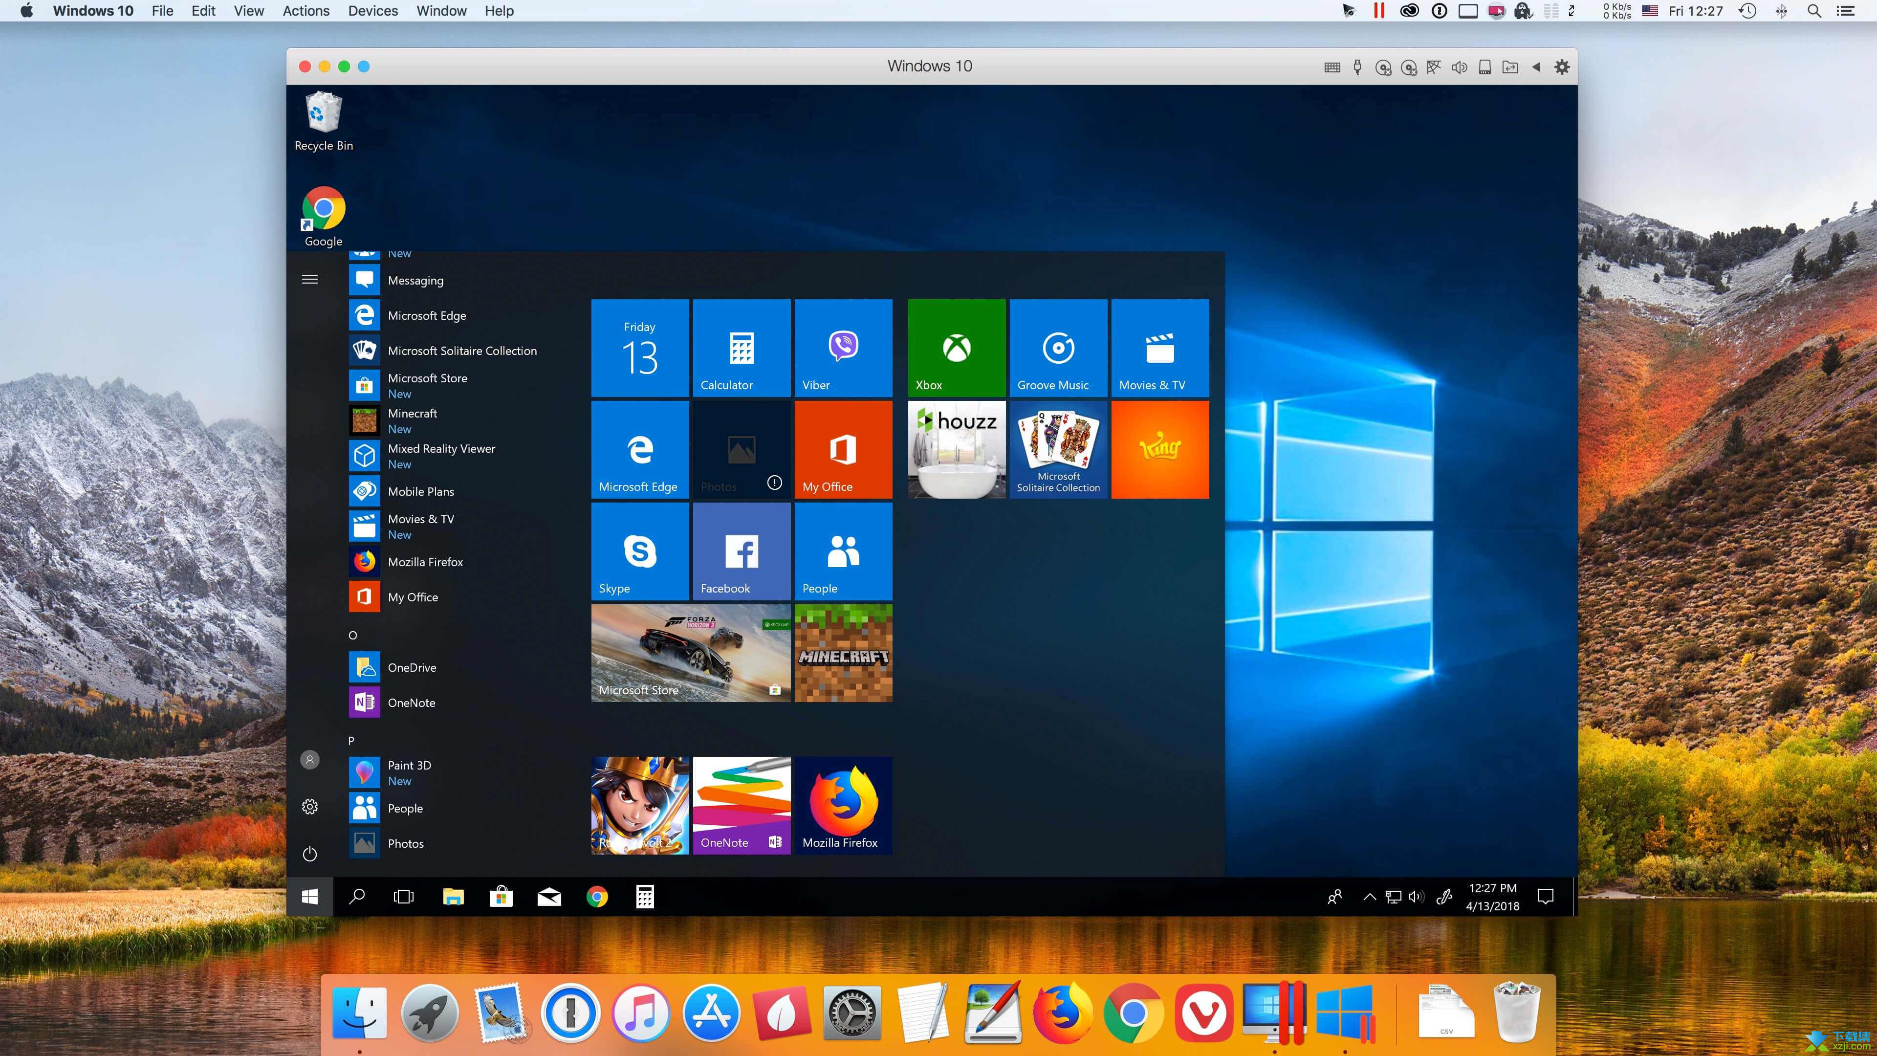Click the Windows search bar on taskbar
Image resolution: width=1877 pixels, height=1056 pixels.
tap(358, 896)
